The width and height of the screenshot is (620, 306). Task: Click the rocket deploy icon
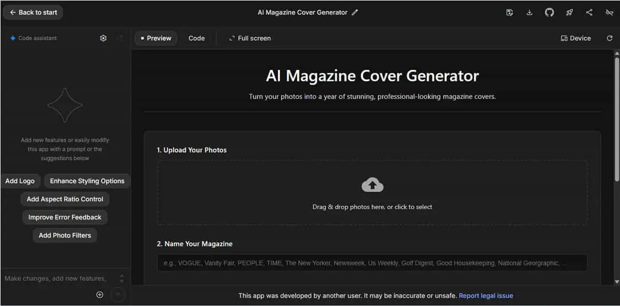569,12
